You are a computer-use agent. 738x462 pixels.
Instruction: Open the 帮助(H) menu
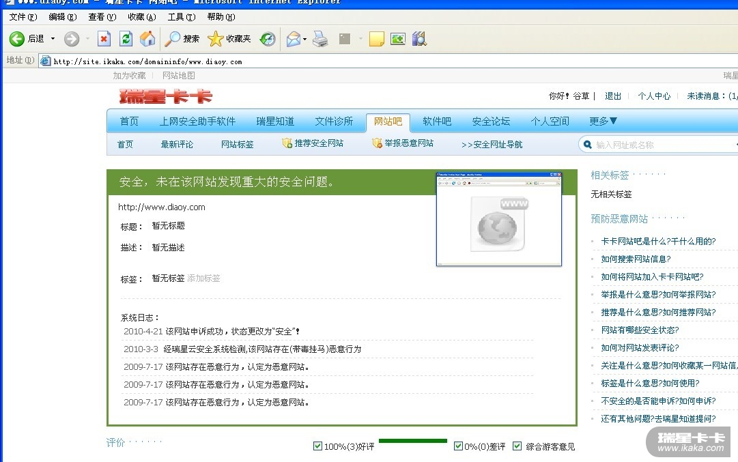[221, 17]
